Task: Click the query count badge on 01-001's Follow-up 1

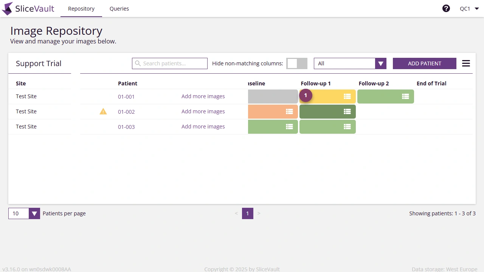Action: (306, 95)
